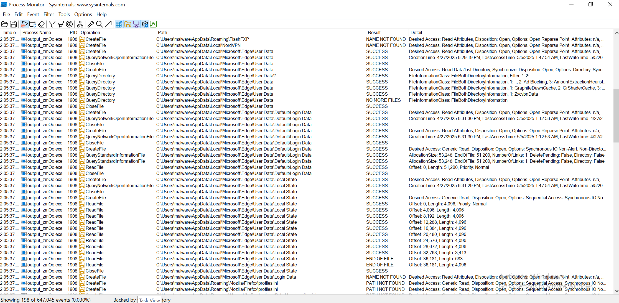Click the detail 'Offset: 0, Length: 4,096, Priority: Normal'
The width and height of the screenshot is (619, 303).
(448, 204)
